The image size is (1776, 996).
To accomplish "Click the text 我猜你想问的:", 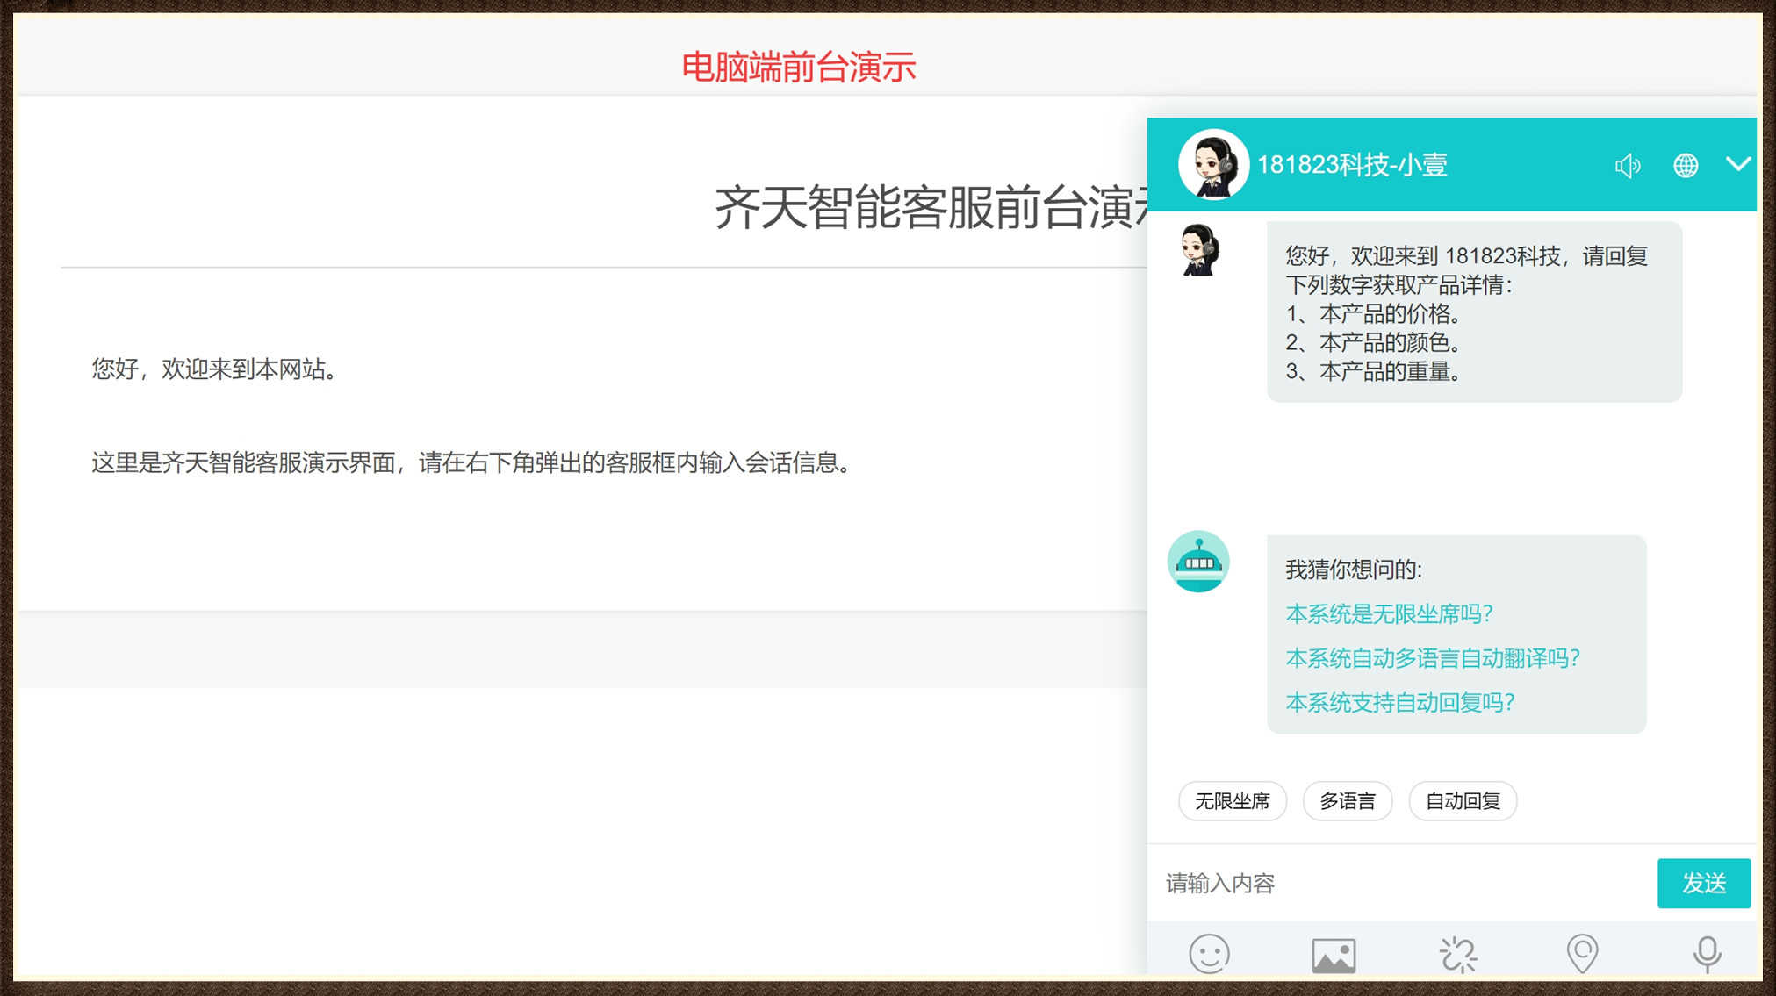I will [1354, 570].
